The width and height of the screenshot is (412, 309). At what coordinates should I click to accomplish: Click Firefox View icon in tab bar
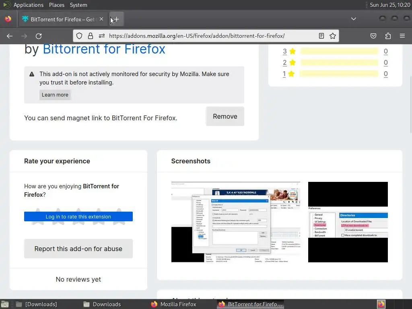[x=8, y=19]
